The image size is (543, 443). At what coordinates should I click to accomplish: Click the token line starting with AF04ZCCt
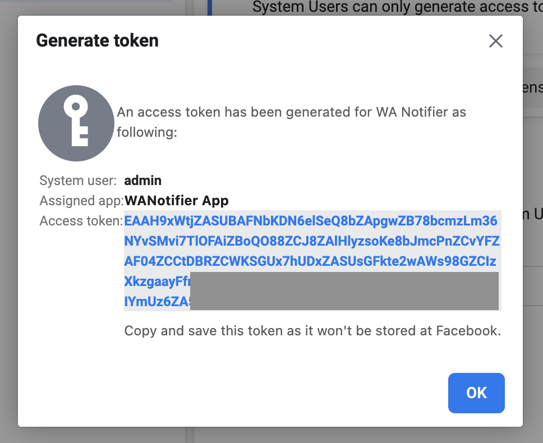coord(310,261)
